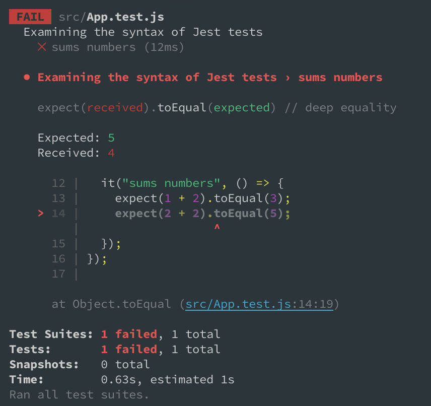
Task: Click the App.test.js filename in the header
Action: [x=125, y=17]
